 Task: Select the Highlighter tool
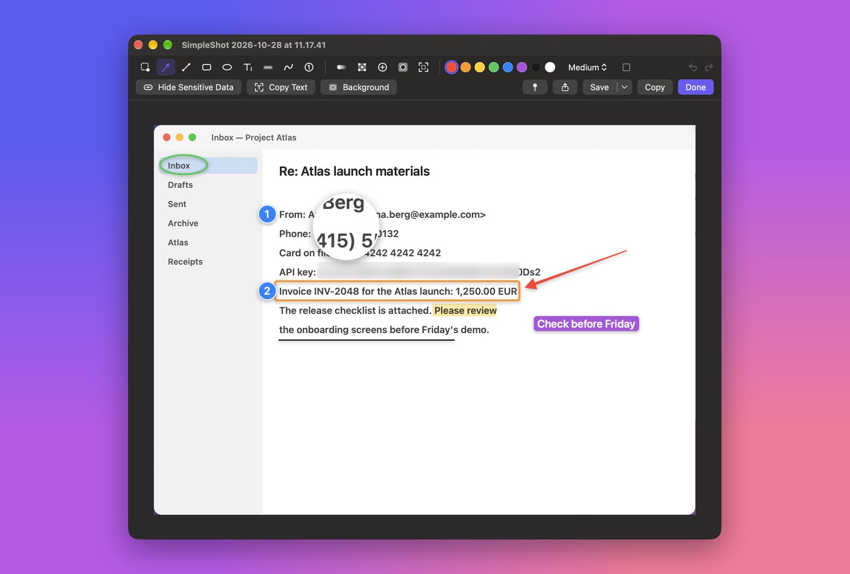(x=268, y=67)
